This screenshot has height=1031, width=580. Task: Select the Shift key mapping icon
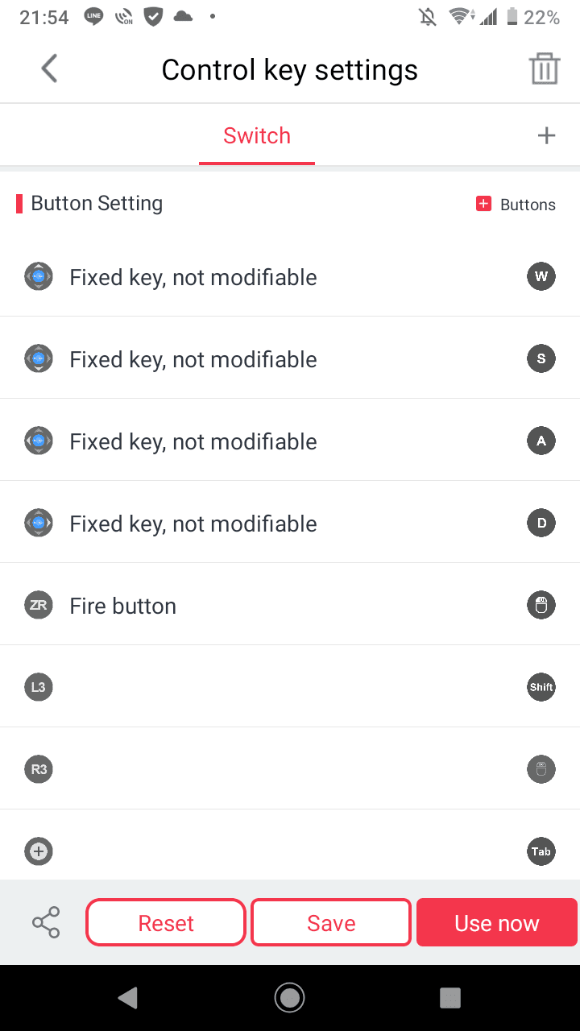541,688
